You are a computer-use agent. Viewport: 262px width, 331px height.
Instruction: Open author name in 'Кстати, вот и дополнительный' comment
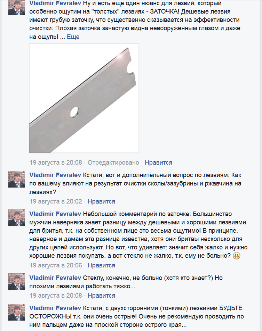55,175
